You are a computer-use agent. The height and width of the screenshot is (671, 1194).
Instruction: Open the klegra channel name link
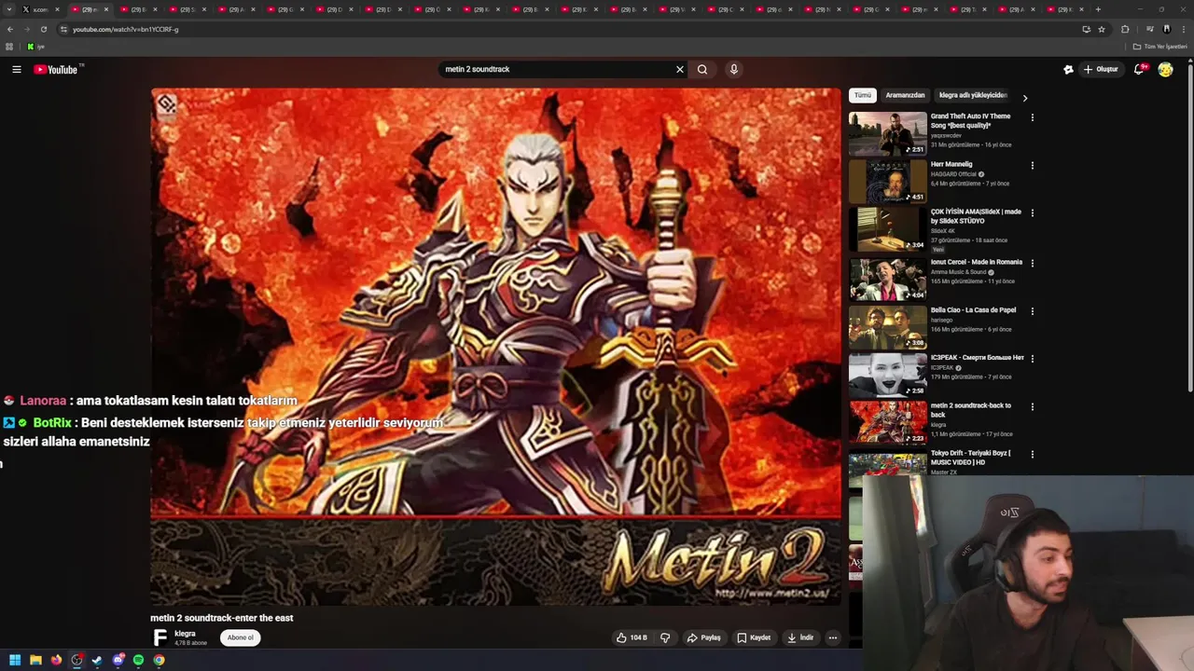pyautogui.click(x=185, y=634)
